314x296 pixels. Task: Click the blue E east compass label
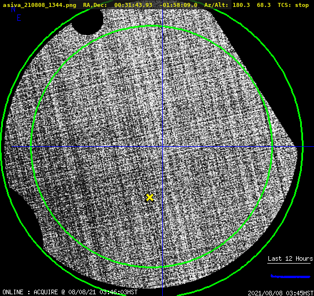pos(19,18)
